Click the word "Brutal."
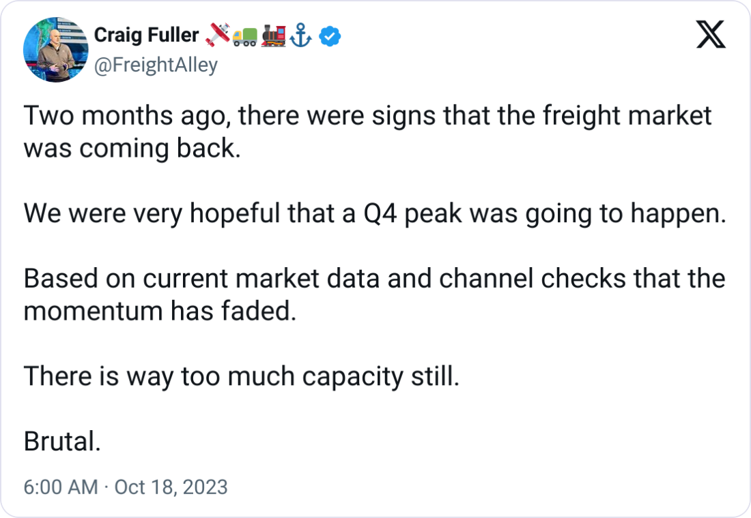The image size is (751, 518). 63,442
